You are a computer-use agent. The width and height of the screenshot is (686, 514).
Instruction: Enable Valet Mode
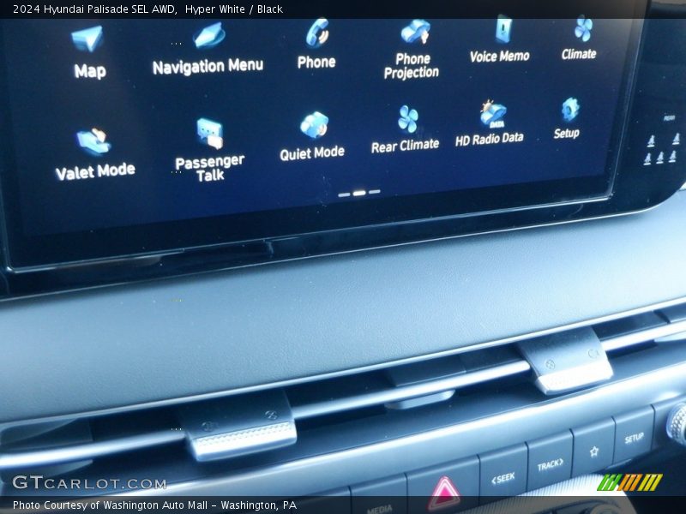coord(93,142)
